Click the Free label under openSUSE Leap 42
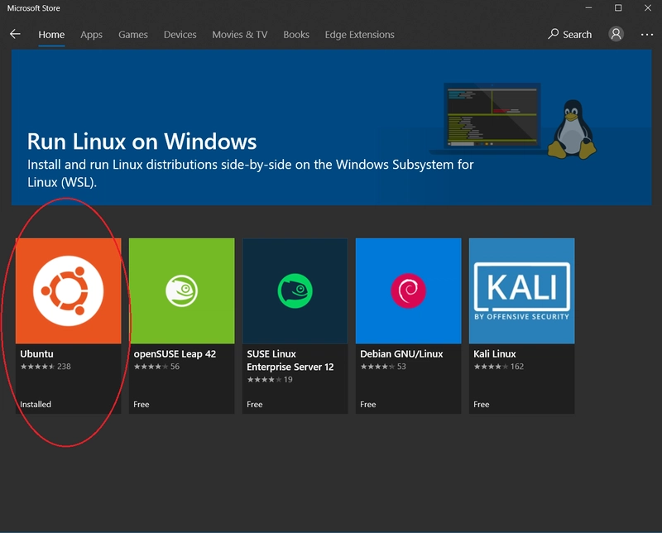 pyautogui.click(x=141, y=404)
